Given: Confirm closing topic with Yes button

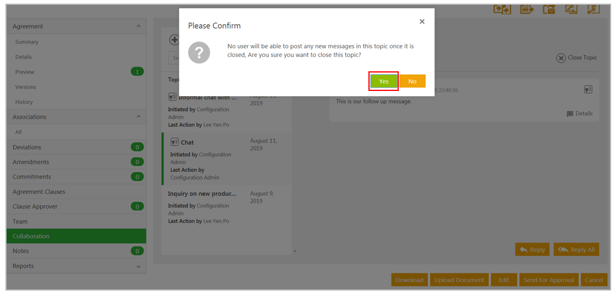Looking at the screenshot, I should 384,81.
